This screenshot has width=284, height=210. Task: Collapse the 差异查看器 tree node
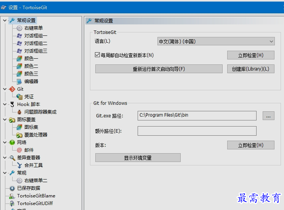[5, 158]
